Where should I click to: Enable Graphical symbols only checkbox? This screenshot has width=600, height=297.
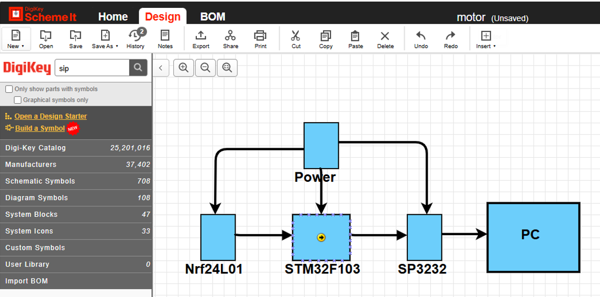[x=18, y=100]
